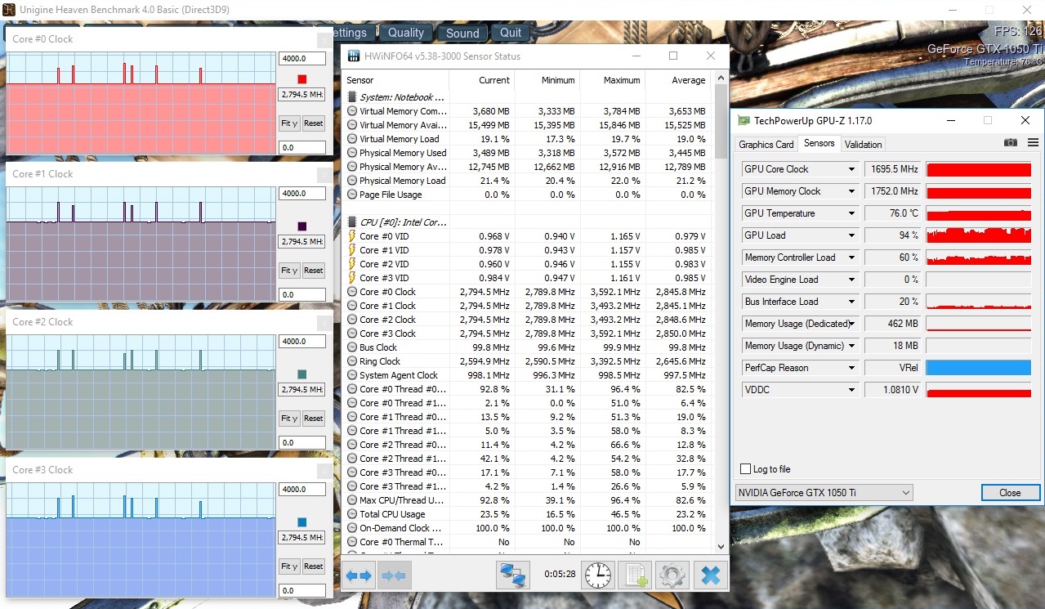Open the network monitors icon in HWiNFO
1045x609 pixels.
coord(513,575)
